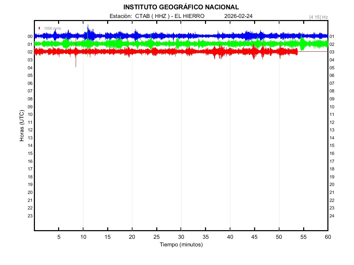
Task: Click hour label 23 on left axis
Action: [x=30, y=216]
